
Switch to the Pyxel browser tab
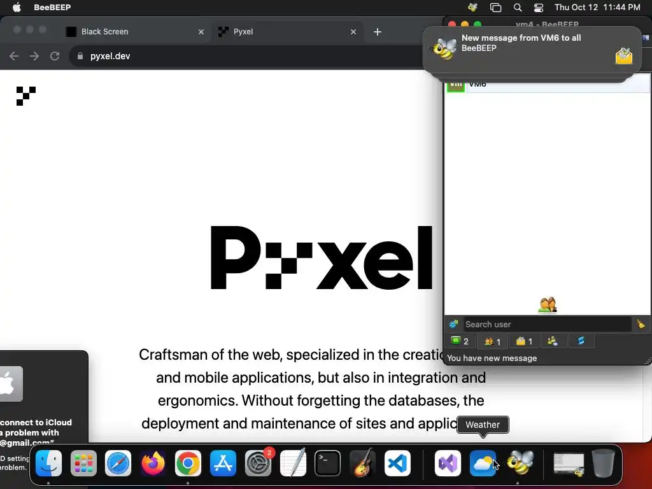click(288, 32)
